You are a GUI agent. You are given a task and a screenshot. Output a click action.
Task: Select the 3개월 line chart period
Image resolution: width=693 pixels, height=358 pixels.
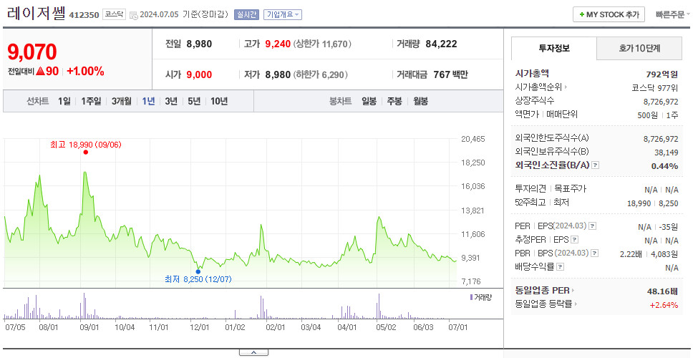point(121,101)
